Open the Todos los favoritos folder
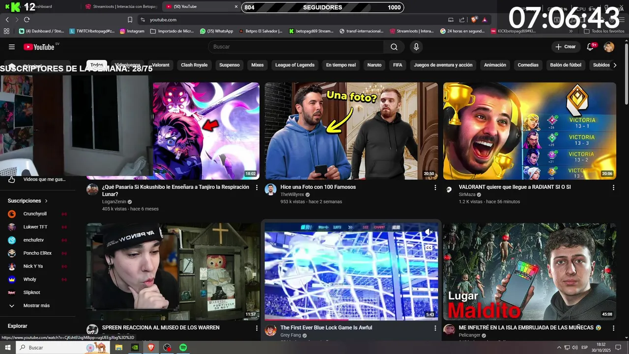 click(x=604, y=31)
